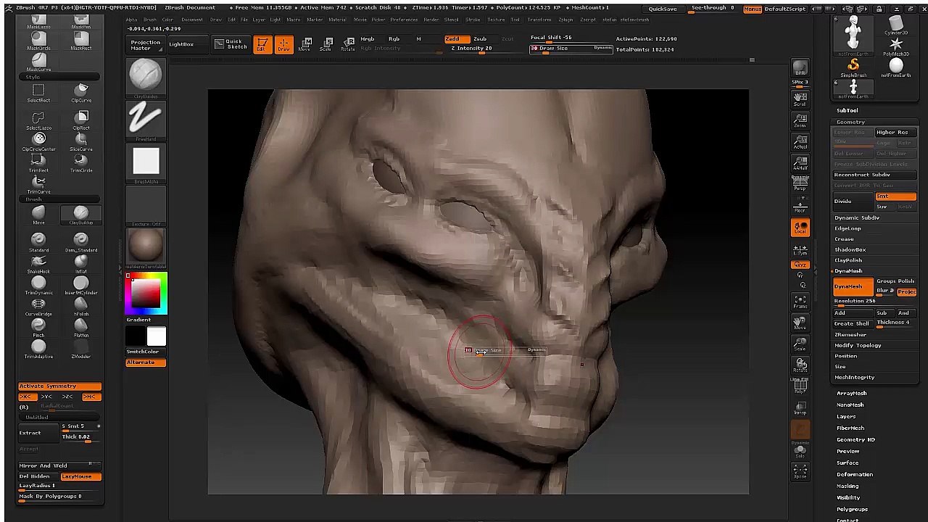Image resolution: width=928 pixels, height=522 pixels.
Task: Click the QuickSave button
Action: click(x=663, y=9)
